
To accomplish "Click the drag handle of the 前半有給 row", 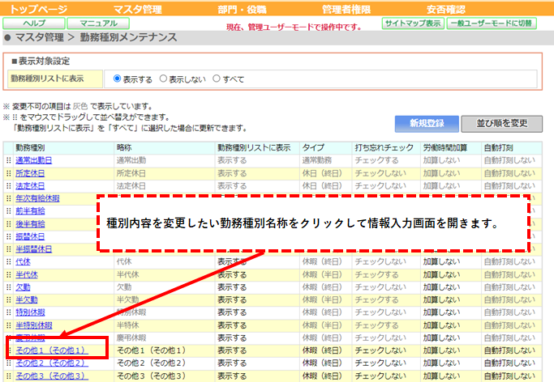I will 9,211.
